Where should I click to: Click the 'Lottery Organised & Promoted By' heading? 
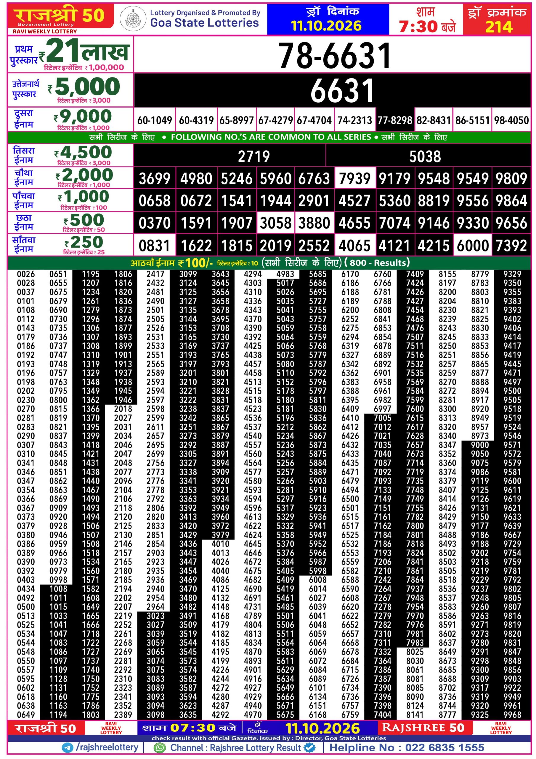tap(205, 12)
